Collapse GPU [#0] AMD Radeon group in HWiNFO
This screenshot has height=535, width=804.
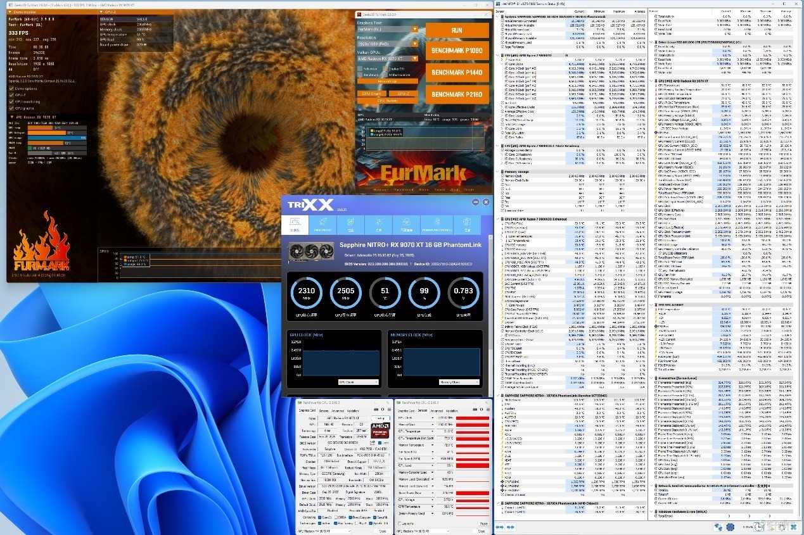[x=651, y=81]
